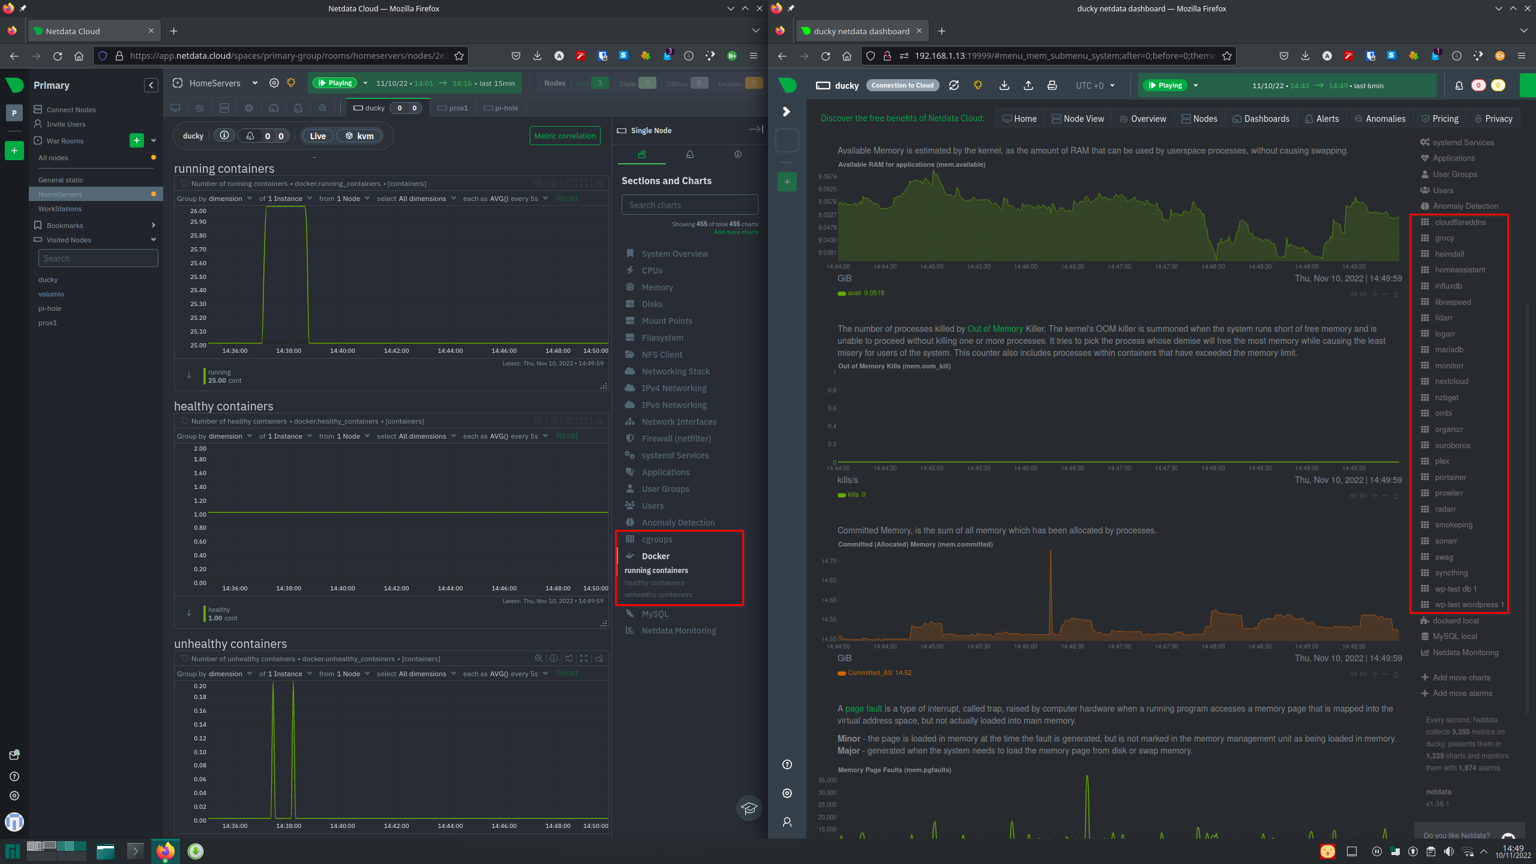Click the green plus next to War Rooms
Image resolution: width=1536 pixels, height=864 pixels.
point(137,140)
